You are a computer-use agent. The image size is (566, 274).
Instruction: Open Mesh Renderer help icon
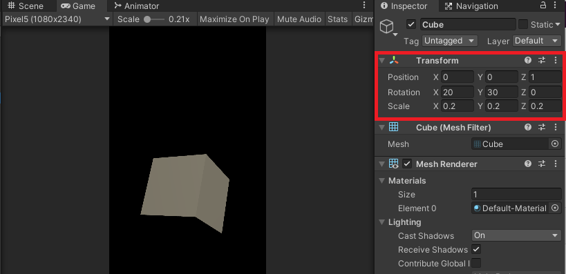(x=528, y=164)
